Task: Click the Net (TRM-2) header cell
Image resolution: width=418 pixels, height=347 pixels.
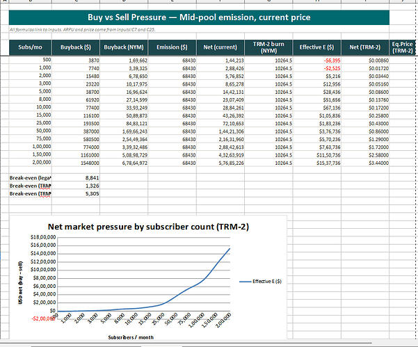Action: pos(365,47)
